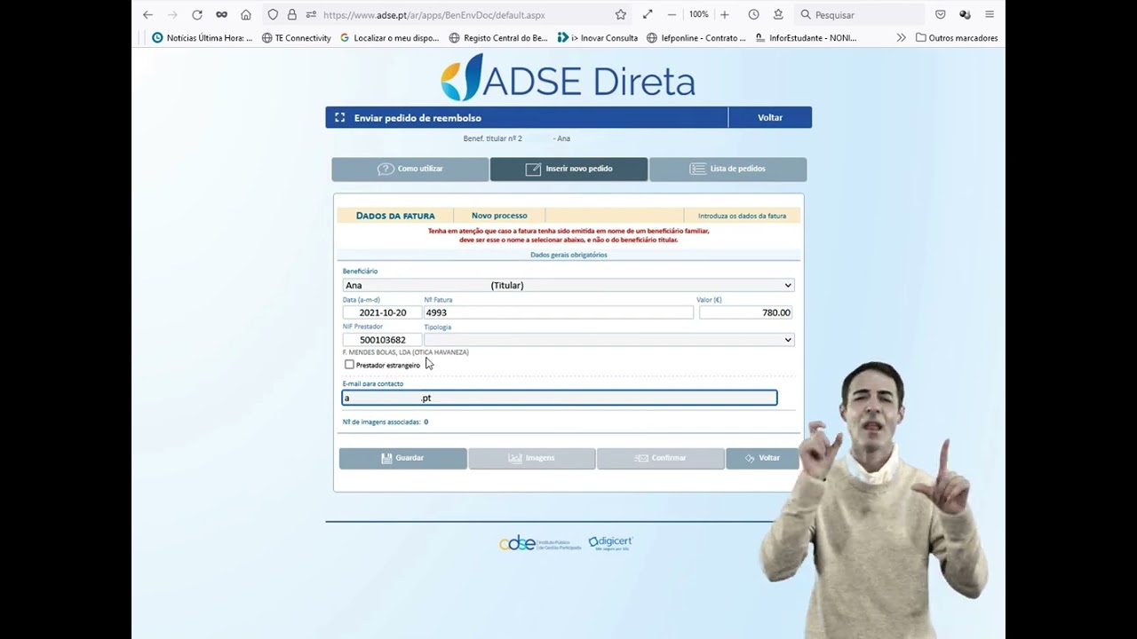
Task: Select the 'Dados da fatura' section tab
Action: (x=395, y=216)
